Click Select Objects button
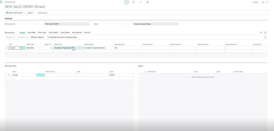Screen dimensions: 274x131 (x=37, y=37)
